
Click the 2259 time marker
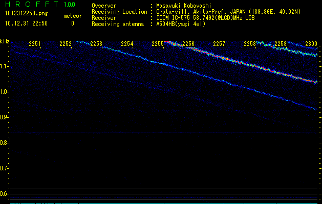(281, 44)
